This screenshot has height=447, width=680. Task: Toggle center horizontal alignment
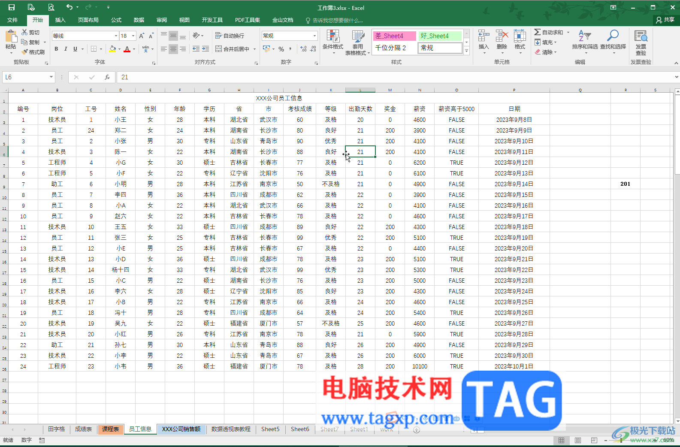[x=173, y=49]
